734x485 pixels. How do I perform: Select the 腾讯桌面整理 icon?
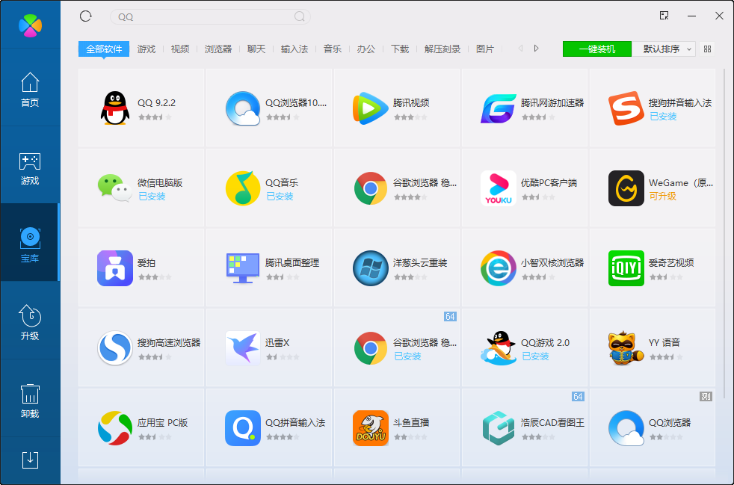pos(242,268)
